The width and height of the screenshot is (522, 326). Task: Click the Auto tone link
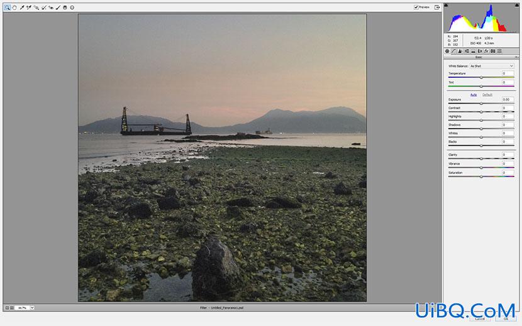tap(474, 95)
